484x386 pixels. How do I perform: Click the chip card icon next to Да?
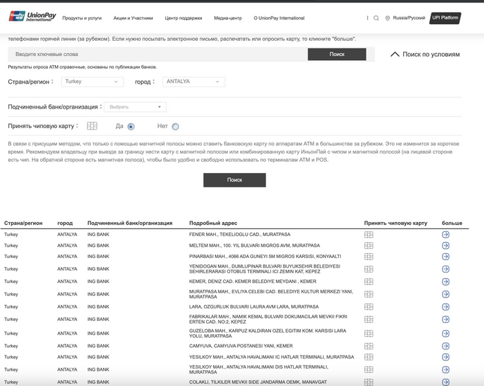tap(92, 126)
